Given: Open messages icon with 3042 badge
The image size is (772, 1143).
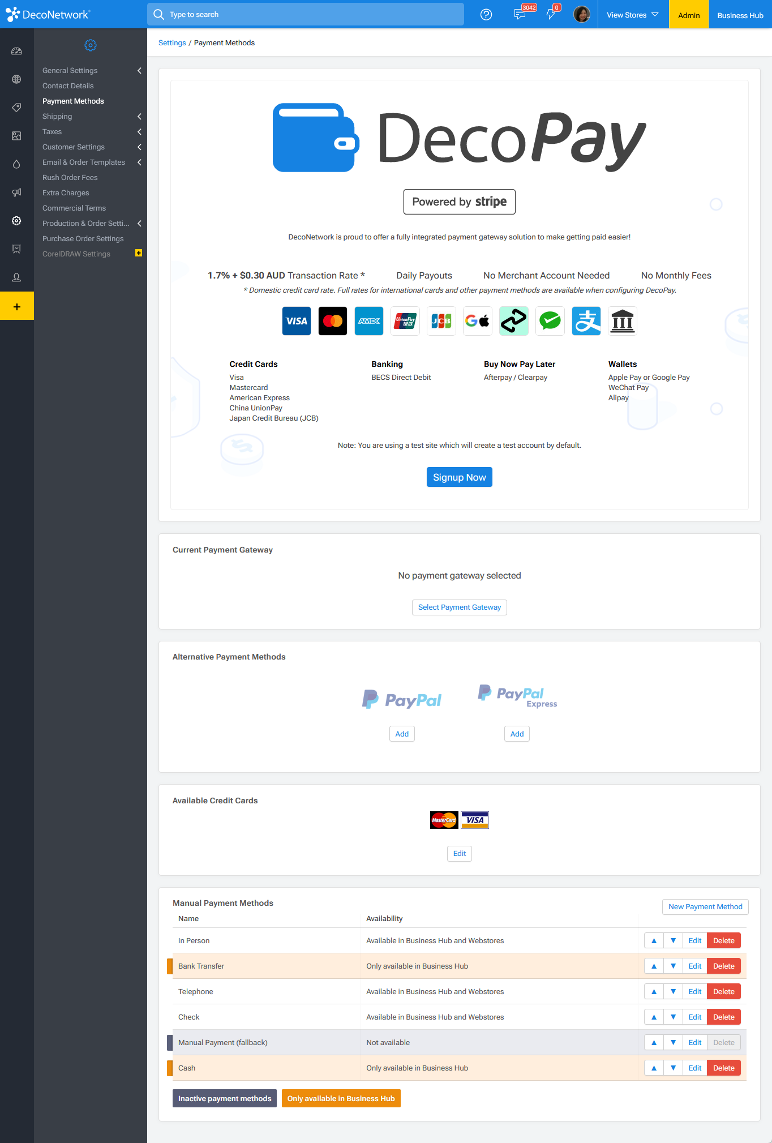Looking at the screenshot, I should point(520,14).
